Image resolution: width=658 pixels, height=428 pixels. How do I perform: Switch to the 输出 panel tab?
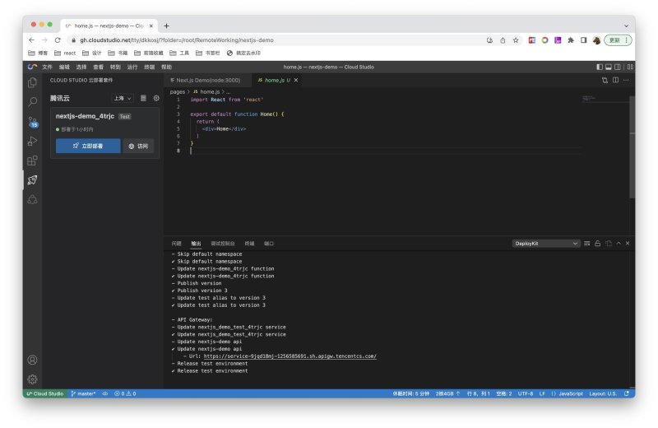[x=196, y=243]
